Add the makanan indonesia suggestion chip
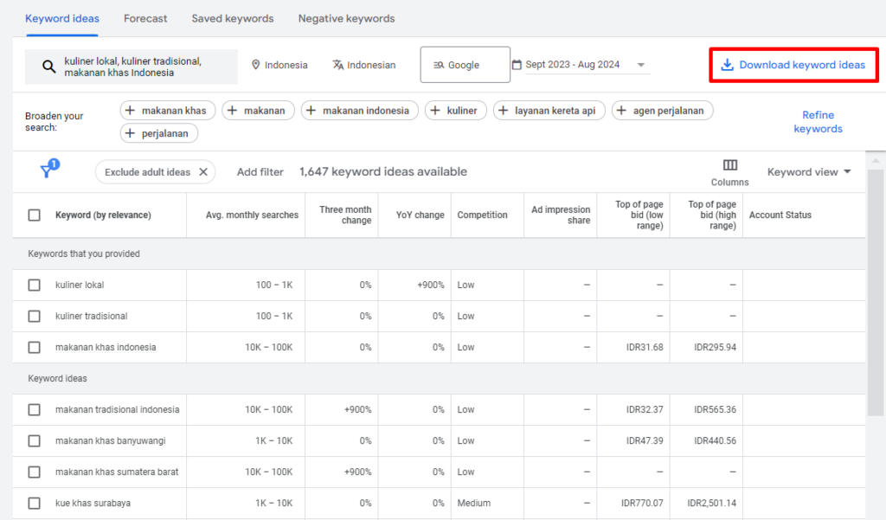Image resolution: width=886 pixels, height=520 pixels. 360,110
